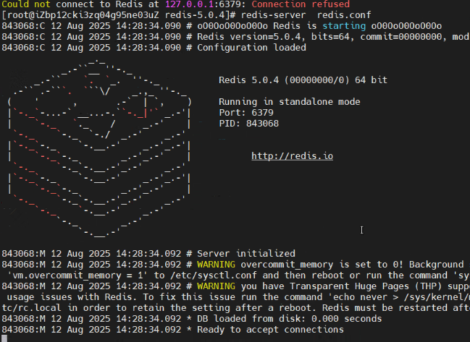The height and width of the screenshot is (342, 470).
Task: Open the http://redis.io link
Action: pos(293,156)
